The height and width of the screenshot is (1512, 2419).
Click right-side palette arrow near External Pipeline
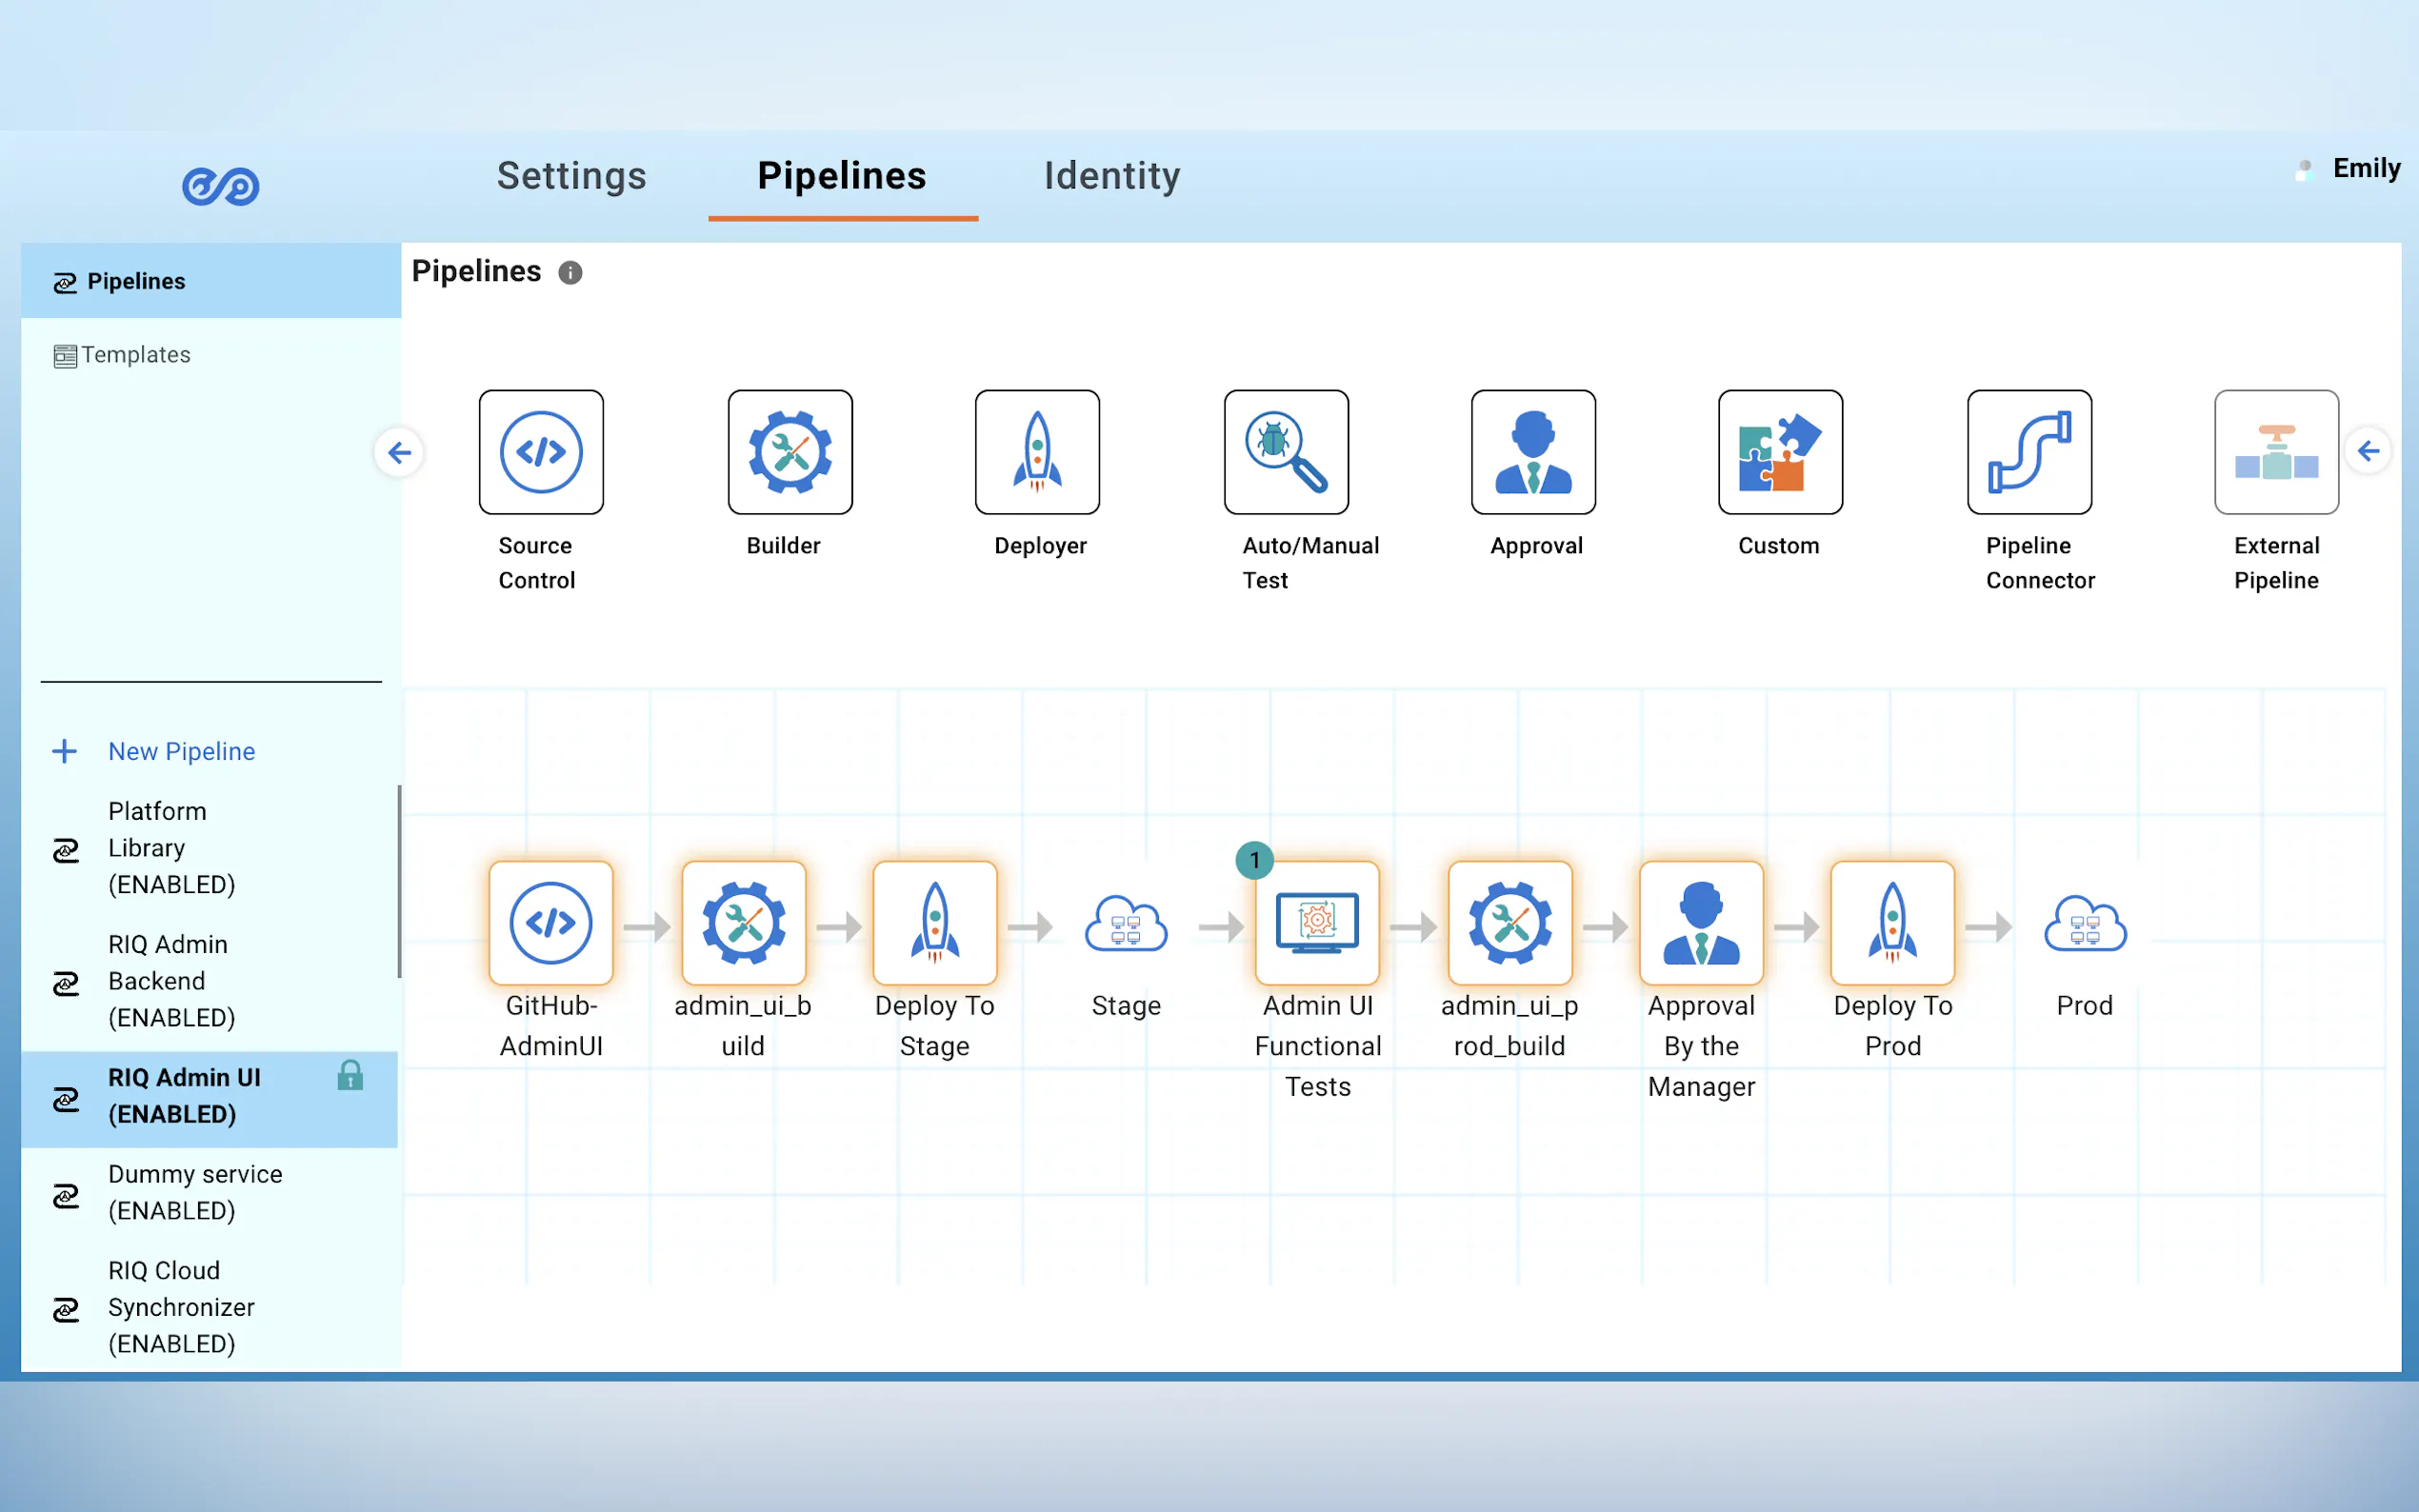2368,451
